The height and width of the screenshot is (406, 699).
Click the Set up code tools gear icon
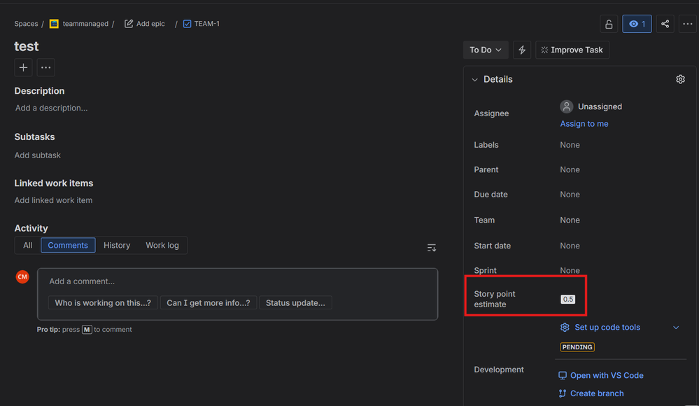(564, 327)
